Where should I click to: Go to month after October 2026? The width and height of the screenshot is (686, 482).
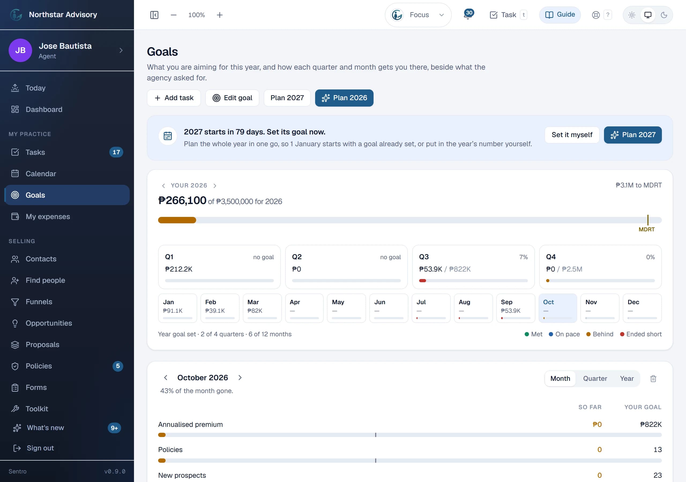click(240, 378)
